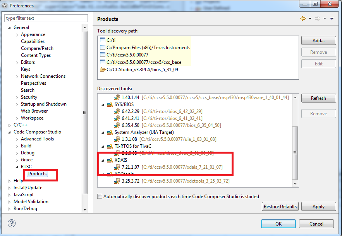This screenshot has width=342, height=236.
Task: Open the Products view menu triangle
Action: pos(332,19)
